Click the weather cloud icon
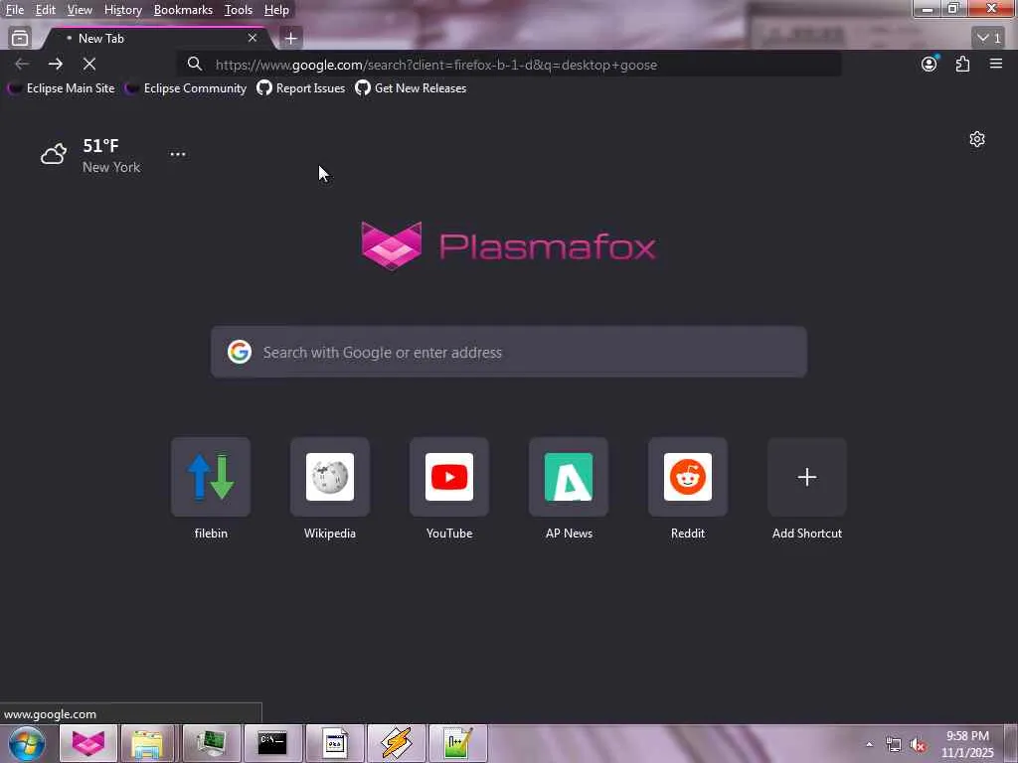 coord(54,154)
